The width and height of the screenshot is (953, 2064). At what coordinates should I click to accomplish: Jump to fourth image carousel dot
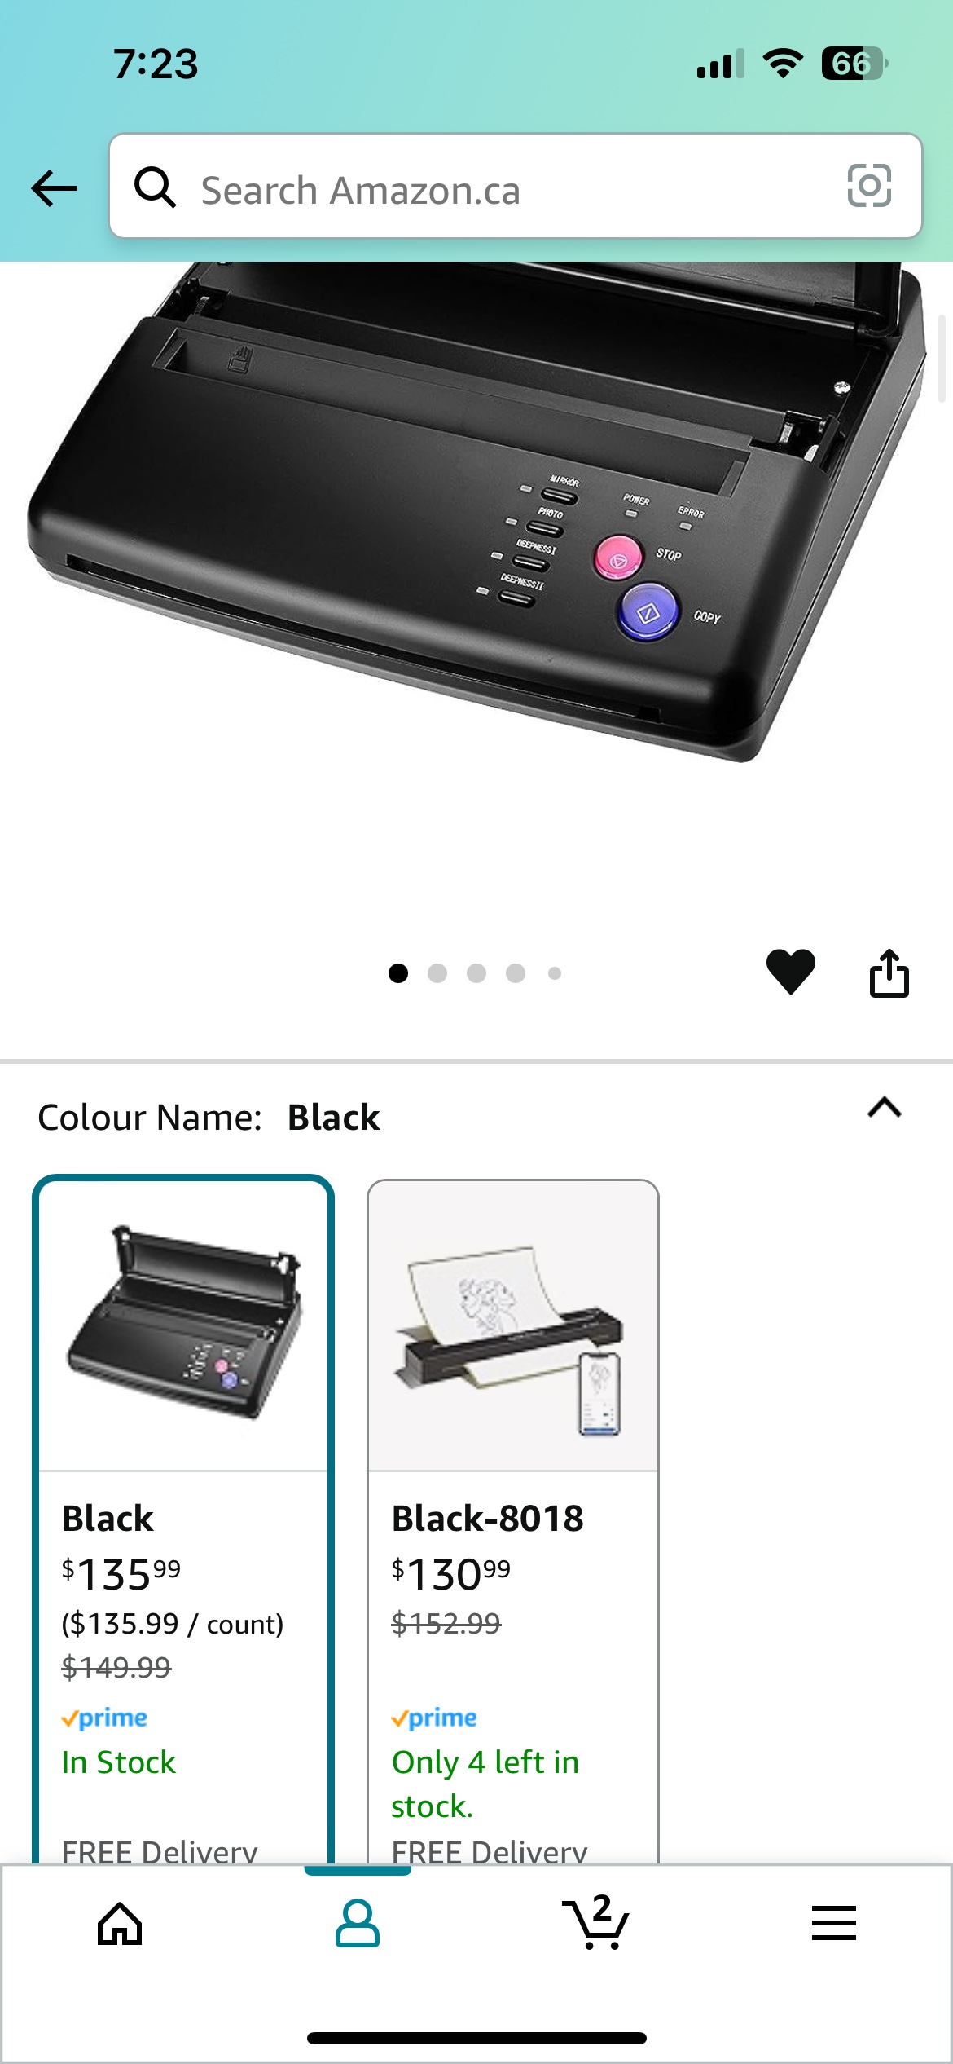tap(516, 973)
